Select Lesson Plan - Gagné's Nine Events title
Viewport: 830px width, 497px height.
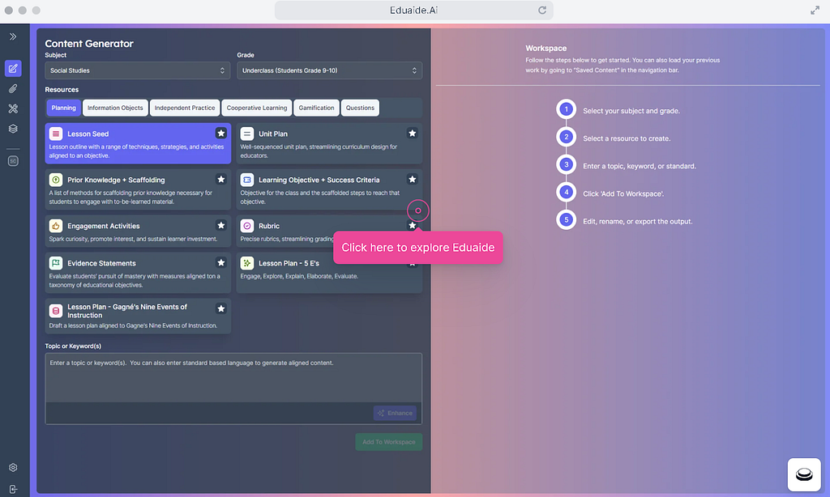pyautogui.click(x=127, y=311)
